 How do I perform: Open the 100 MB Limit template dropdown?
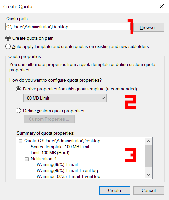pyautogui.click(x=65, y=98)
